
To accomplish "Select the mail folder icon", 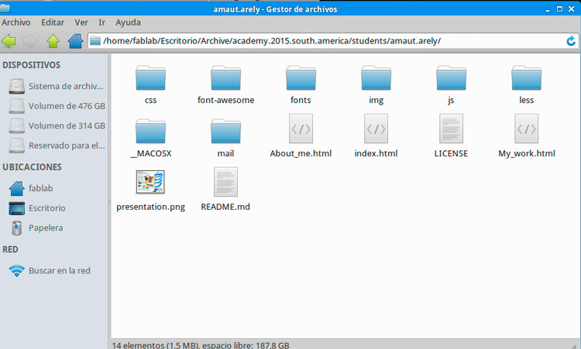I will 225,132.
